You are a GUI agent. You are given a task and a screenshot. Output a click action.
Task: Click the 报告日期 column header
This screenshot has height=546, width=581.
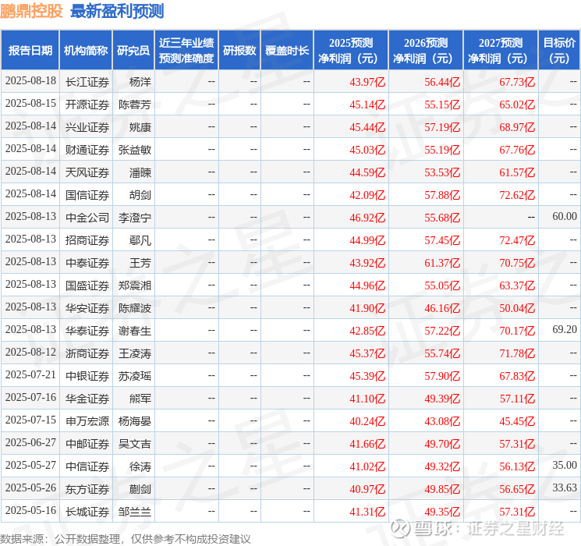(x=30, y=51)
